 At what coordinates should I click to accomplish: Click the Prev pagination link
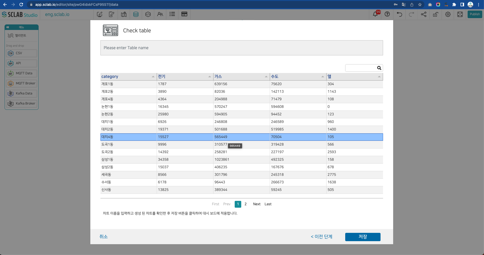[x=227, y=204]
